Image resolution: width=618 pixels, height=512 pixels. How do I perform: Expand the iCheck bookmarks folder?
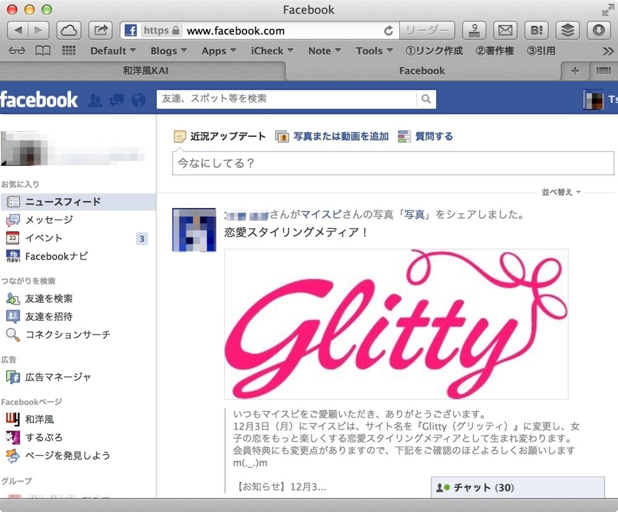(x=272, y=51)
